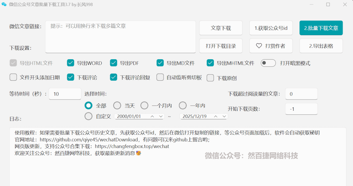Uncheck 导出WORD export option

70,63
